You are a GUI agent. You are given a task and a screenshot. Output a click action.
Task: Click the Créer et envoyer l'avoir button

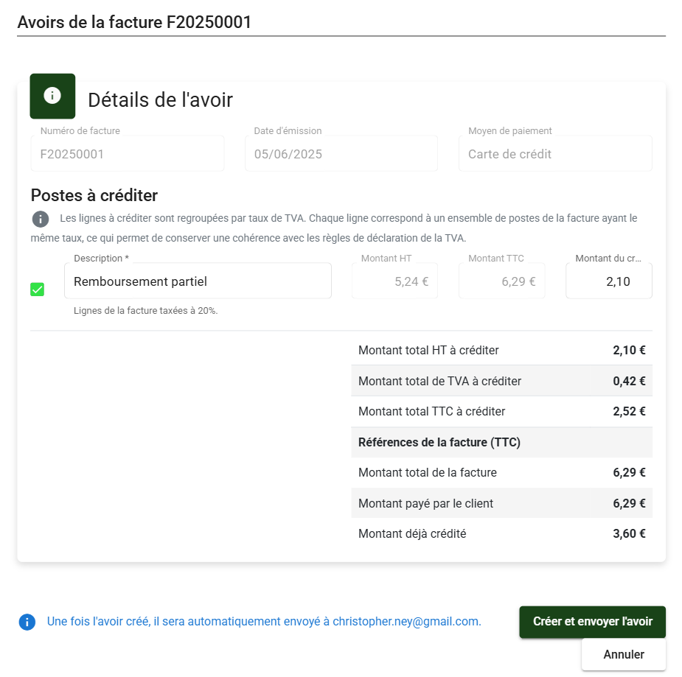(x=592, y=622)
